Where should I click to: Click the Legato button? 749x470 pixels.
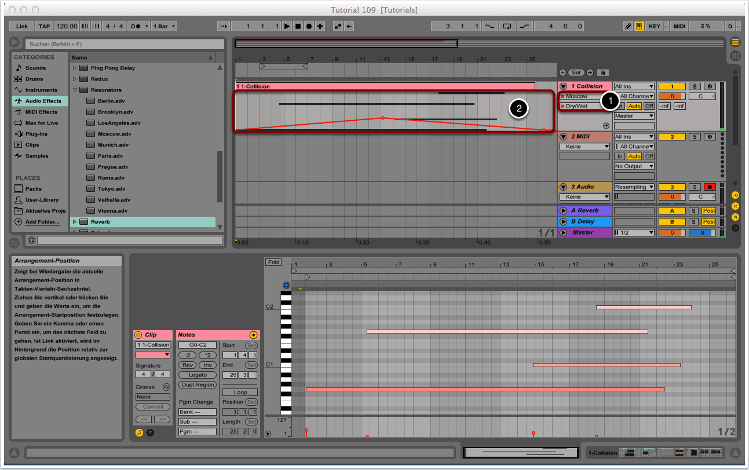[198, 375]
